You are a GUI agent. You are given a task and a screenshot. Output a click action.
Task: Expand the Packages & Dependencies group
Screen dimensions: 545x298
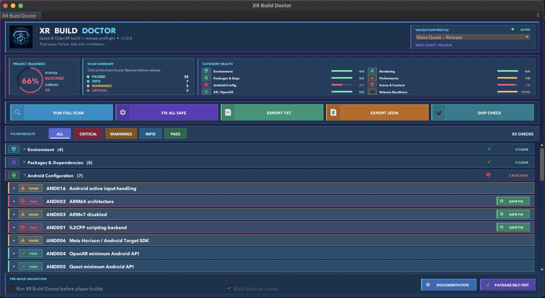(25, 163)
